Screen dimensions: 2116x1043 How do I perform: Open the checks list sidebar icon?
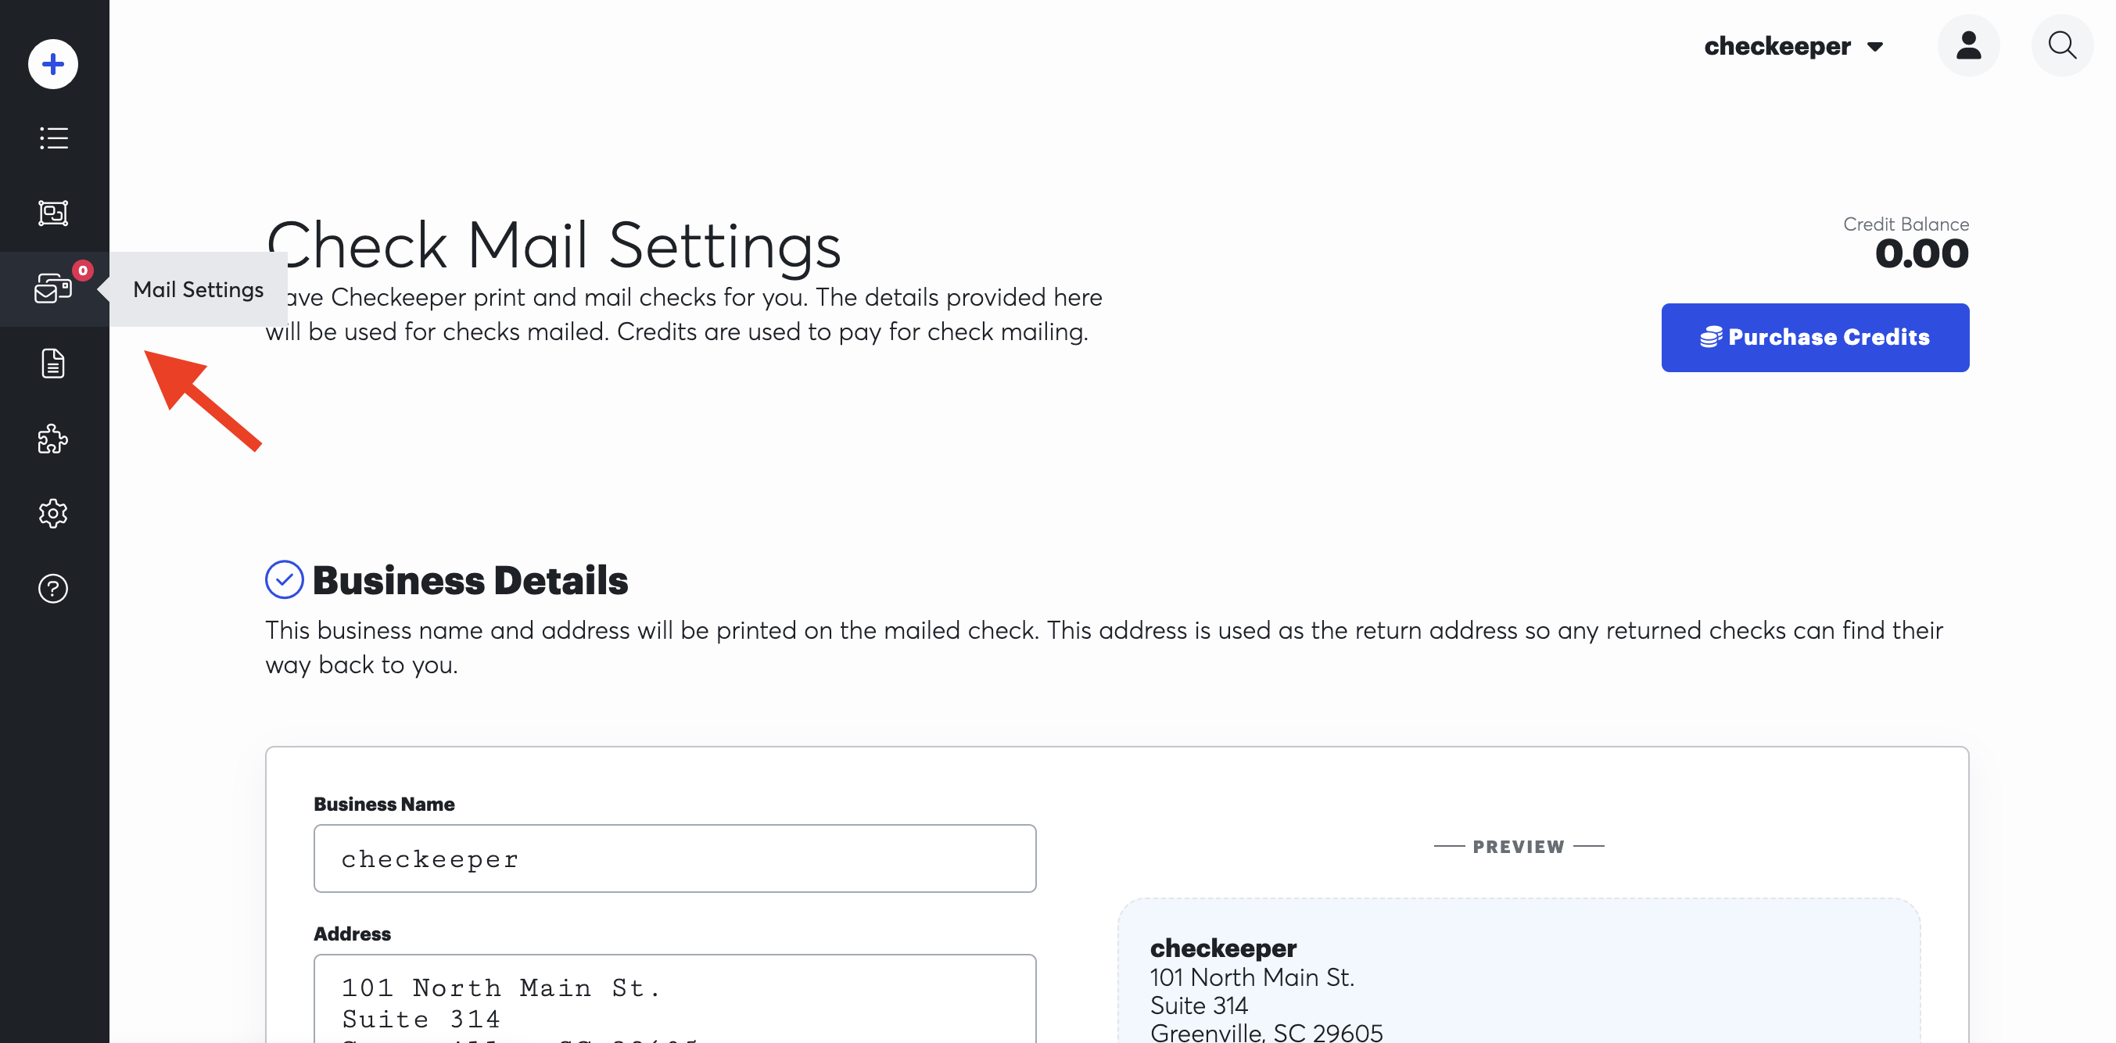53,138
